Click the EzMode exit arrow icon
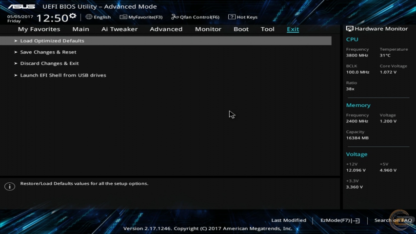The height and width of the screenshot is (234, 416). (356, 220)
